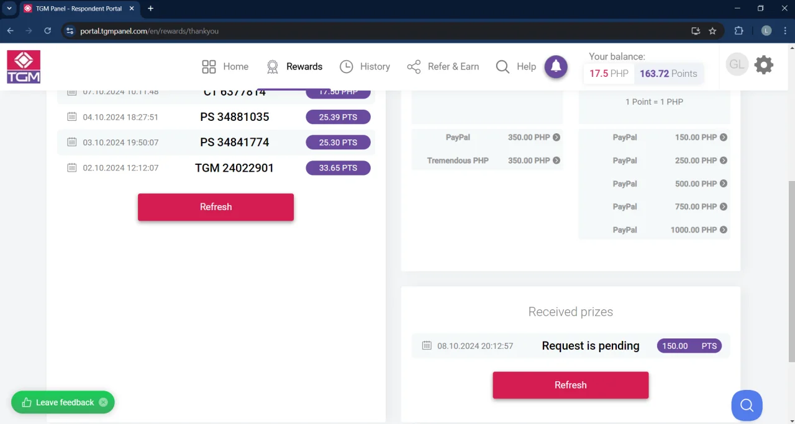Screen dimensions: 795x424
Task: Click the 1 Point = 1 PHP text
Action: (x=654, y=102)
